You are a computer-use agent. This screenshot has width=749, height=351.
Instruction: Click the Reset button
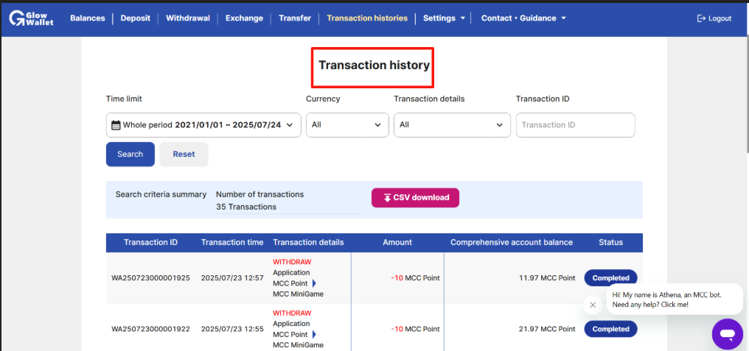point(184,155)
